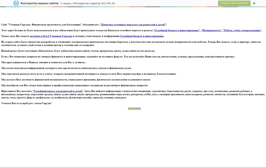The width and height of the screenshot is (266, 168).
Task: Click the text 'Успехов Вам и да пребудет с нами Скрудж!'
Action: [x=26, y=103]
